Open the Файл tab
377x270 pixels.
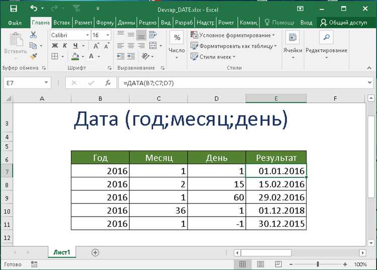15,23
